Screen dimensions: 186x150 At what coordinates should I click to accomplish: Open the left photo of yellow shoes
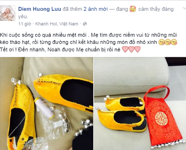pos(46,103)
